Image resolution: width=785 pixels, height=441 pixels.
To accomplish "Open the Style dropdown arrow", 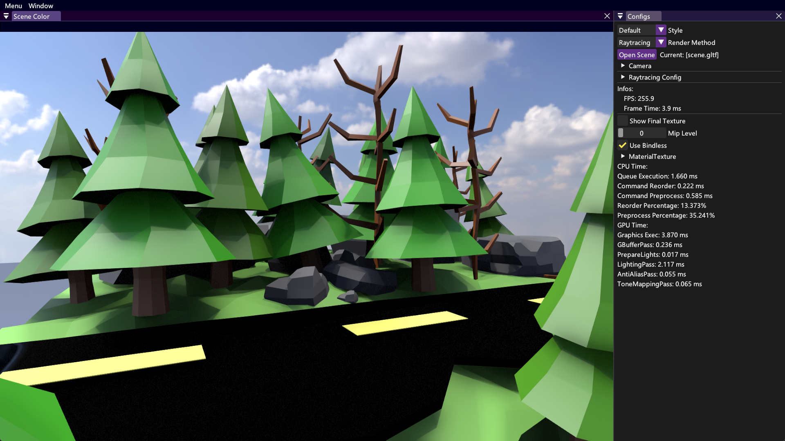I will coord(661,30).
